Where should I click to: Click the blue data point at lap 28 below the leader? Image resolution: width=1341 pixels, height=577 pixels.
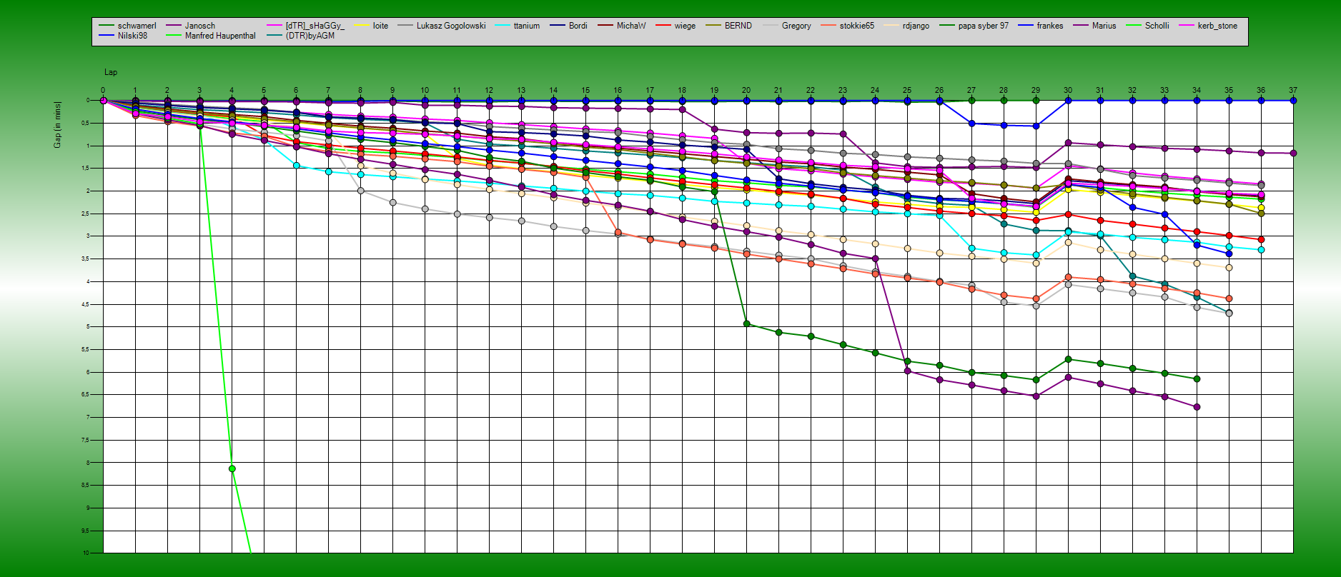click(1004, 126)
